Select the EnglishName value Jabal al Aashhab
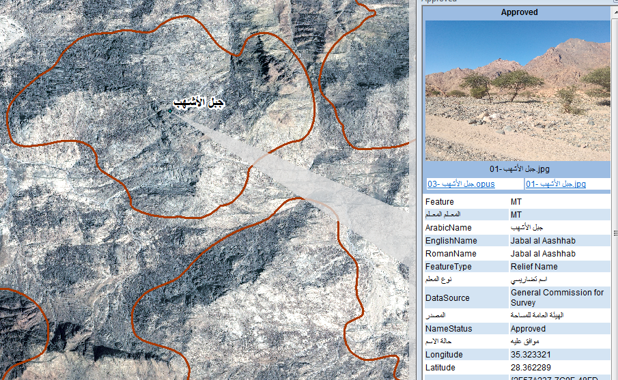 (543, 241)
